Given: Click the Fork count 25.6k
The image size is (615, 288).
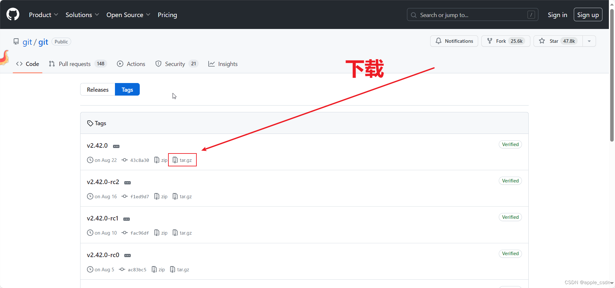Looking at the screenshot, I should pos(516,41).
